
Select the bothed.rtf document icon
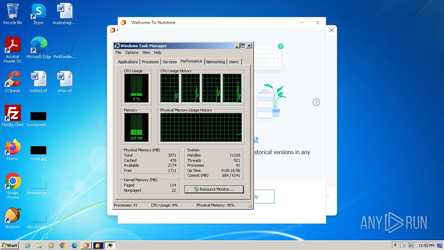tap(39, 82)
